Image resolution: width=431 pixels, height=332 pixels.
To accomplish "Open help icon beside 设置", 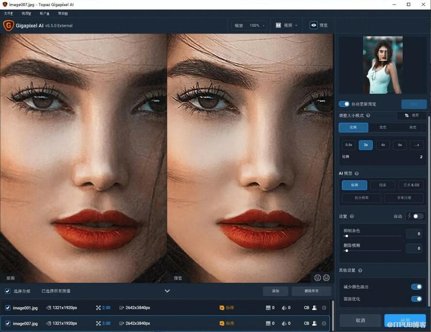I will click(352, 216).
